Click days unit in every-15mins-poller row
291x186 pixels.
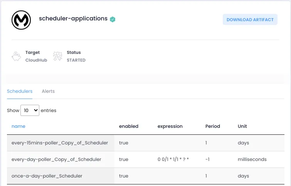coord(243,143)
